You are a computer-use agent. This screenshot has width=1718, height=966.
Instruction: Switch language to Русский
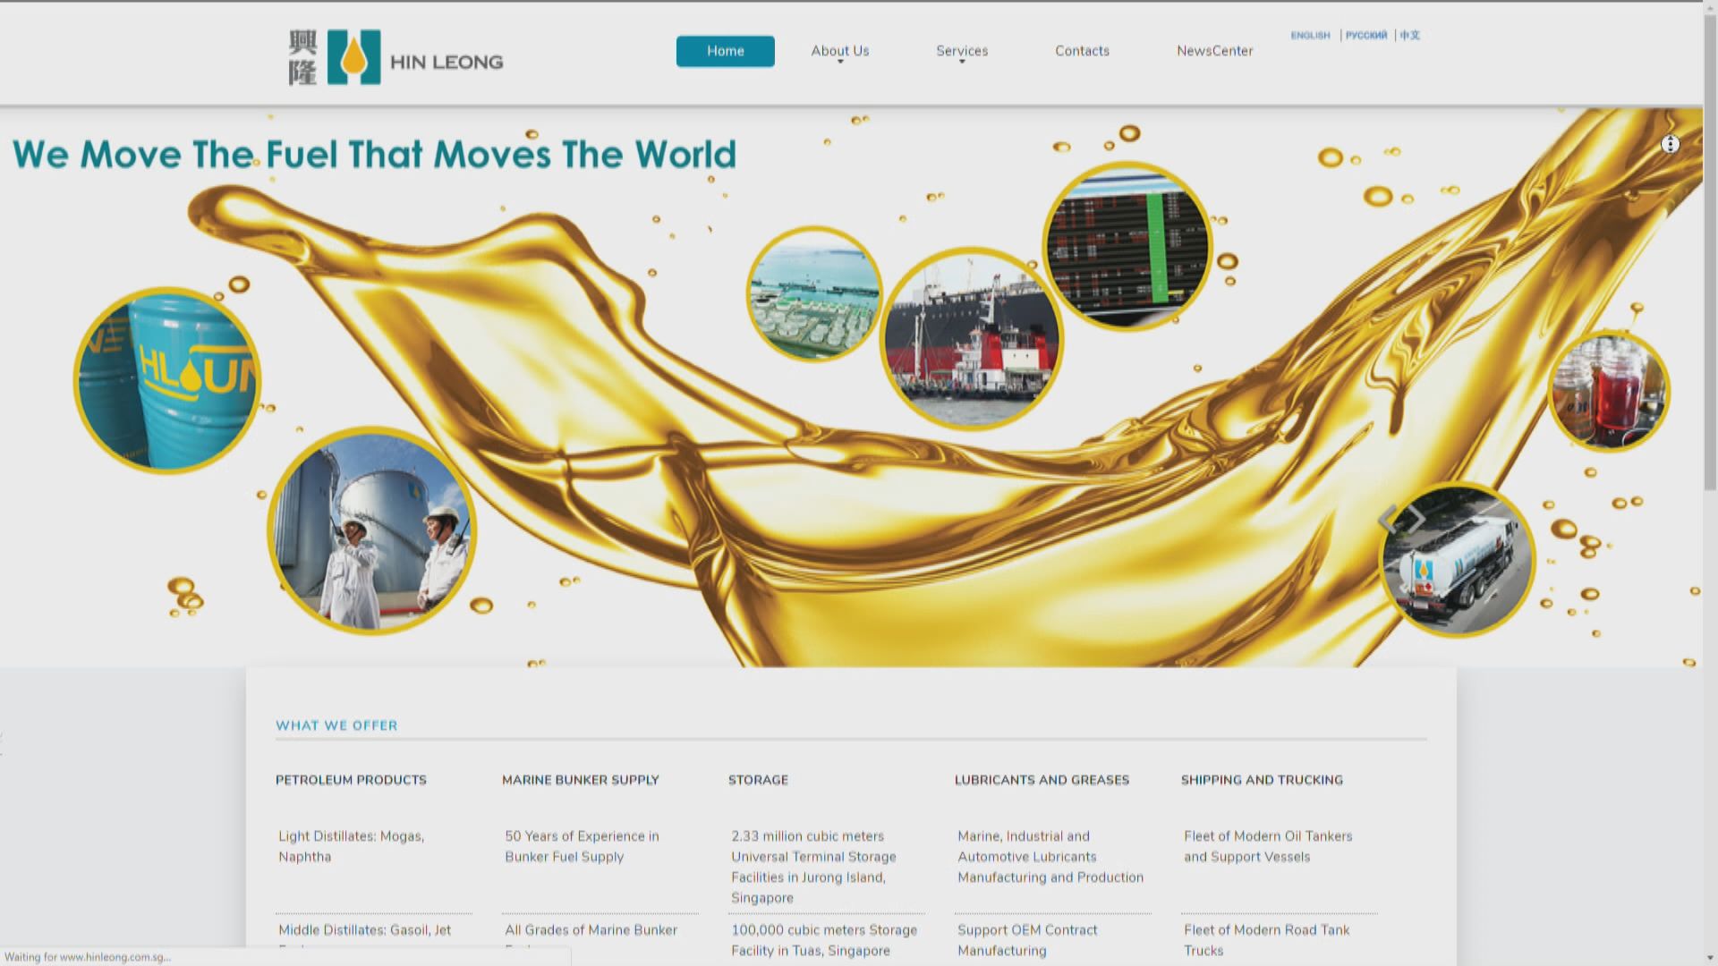point(1365,36)
